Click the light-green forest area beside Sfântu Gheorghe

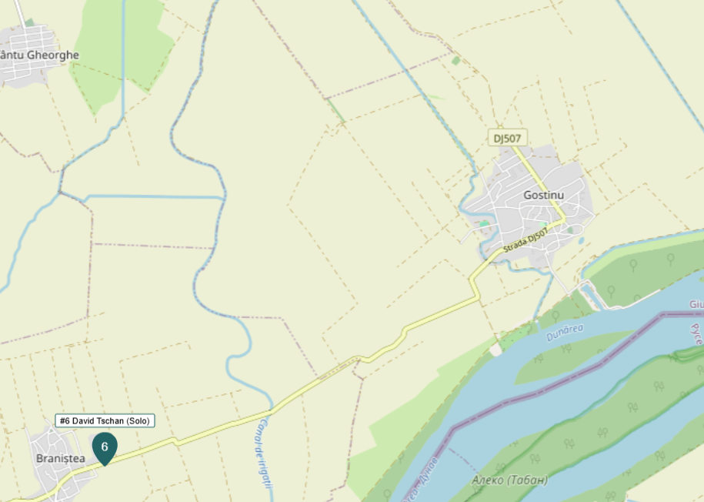122,49
